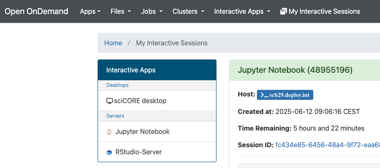380x168 pixels.
Task: Select the RStudio-Server sidebar entry
Action: pos(138,152)
